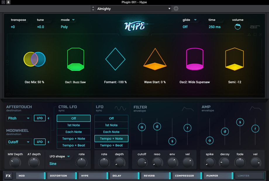Select the Wave Start triangle icon
Screen dimensions: 269x181
[155, 60]
